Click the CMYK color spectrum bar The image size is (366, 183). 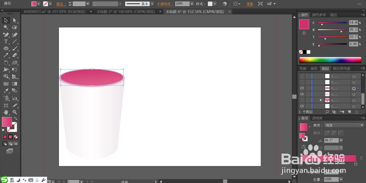[x=330, y=60]
